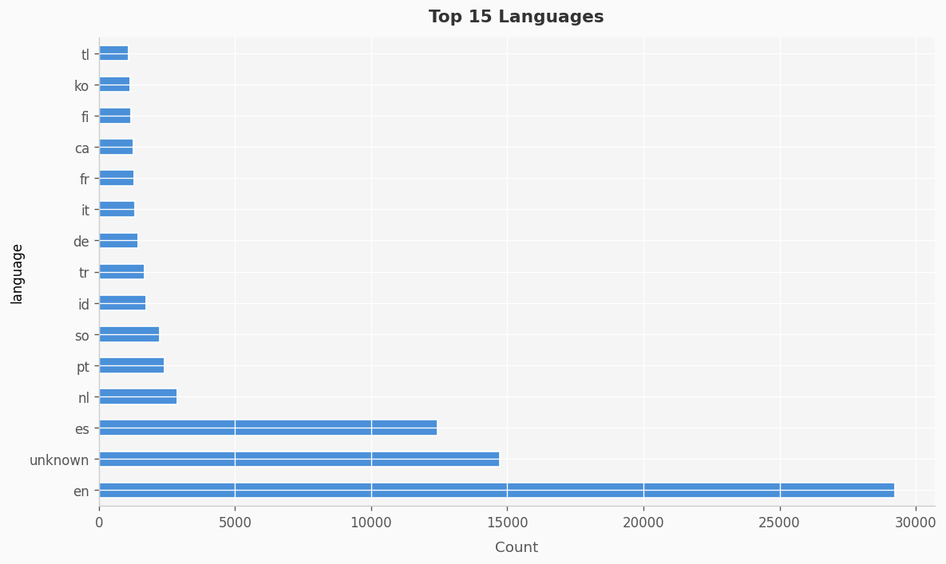Select the 'tr' language bar
The height and width of the screenshot is (564, 946).
coord(121,272)
